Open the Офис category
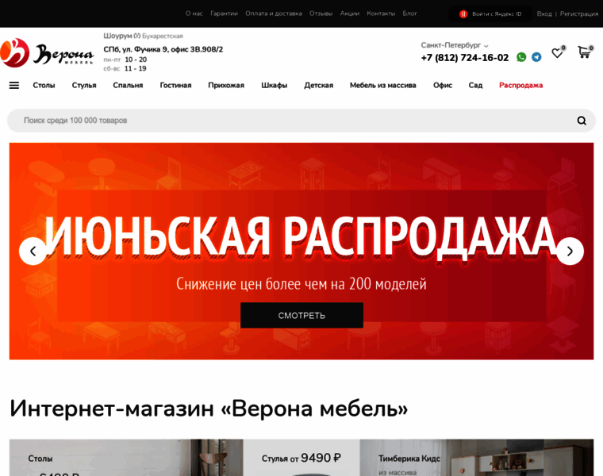The width and height of the screenshot is (603, 476). [442, 86]
